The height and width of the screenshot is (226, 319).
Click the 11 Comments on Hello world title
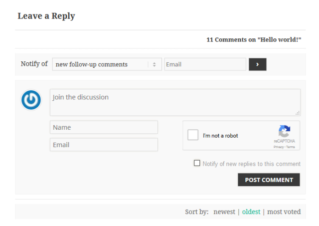click(254, 39)
